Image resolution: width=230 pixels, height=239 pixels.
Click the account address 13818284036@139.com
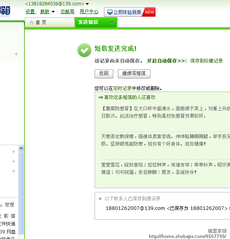55,4
